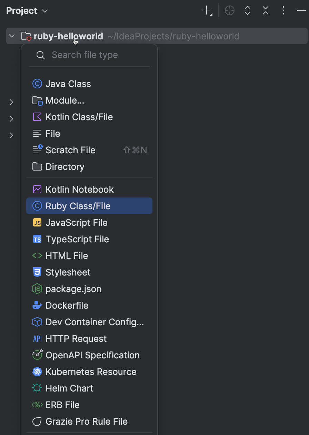309x435 pixels.
Task: Click the Expand All icon in toolbar
Action: point(247,10)
